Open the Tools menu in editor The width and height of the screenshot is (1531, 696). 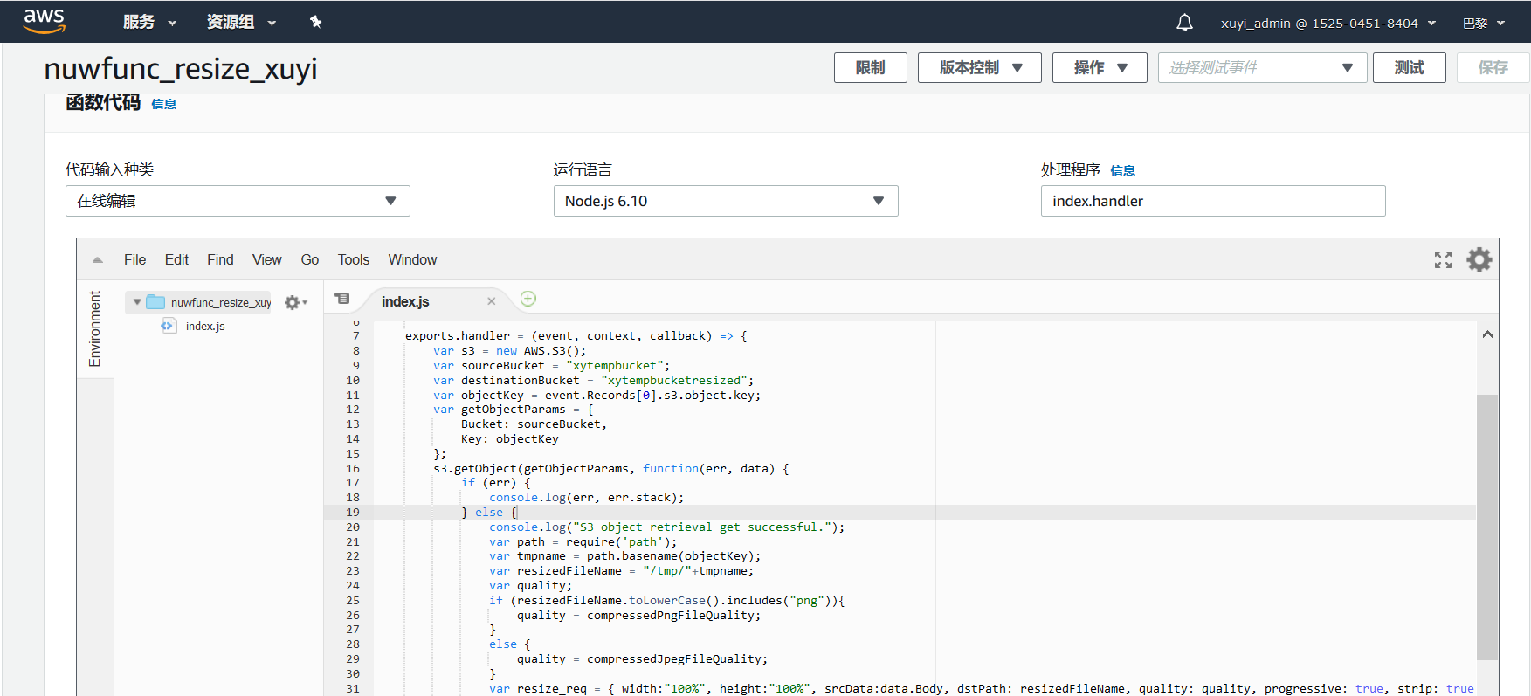(354, 259)
